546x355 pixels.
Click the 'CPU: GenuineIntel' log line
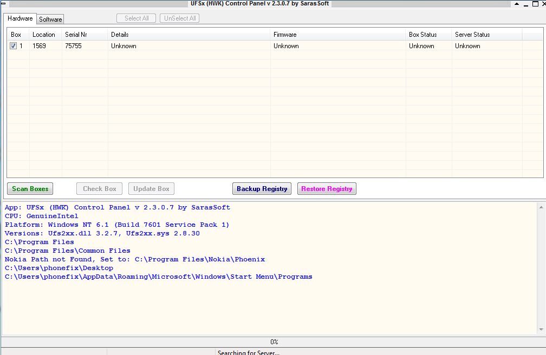tap(41, 216)
